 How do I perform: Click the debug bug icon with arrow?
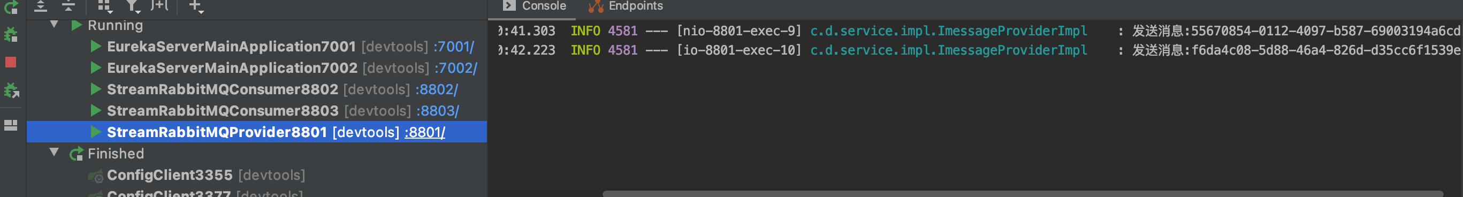point(11,90)
